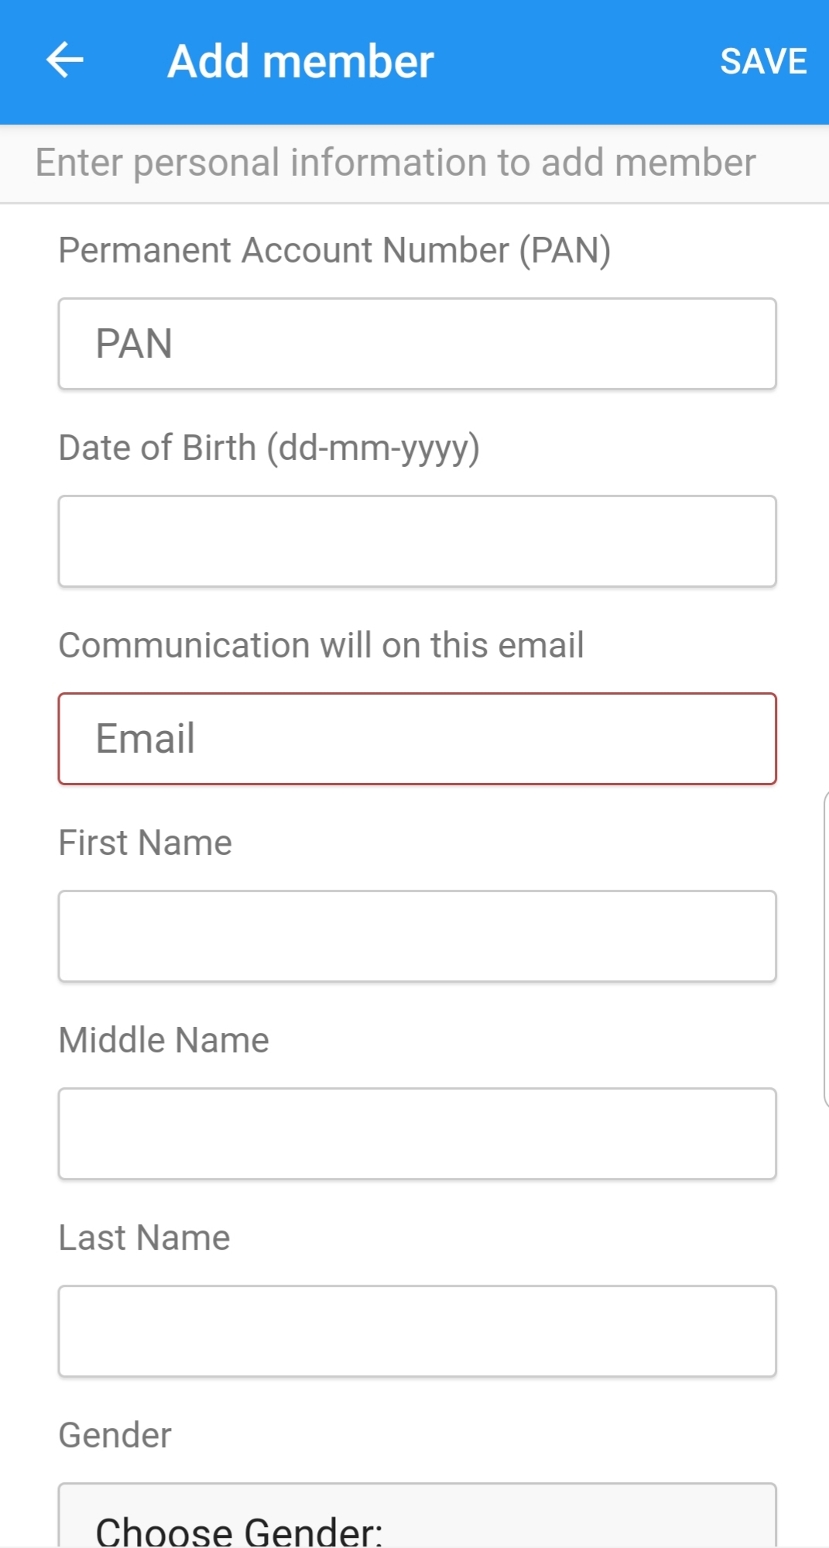Click inside the Last Name box
Viewport: 829px width, 1548px height.
point(416,1330)
